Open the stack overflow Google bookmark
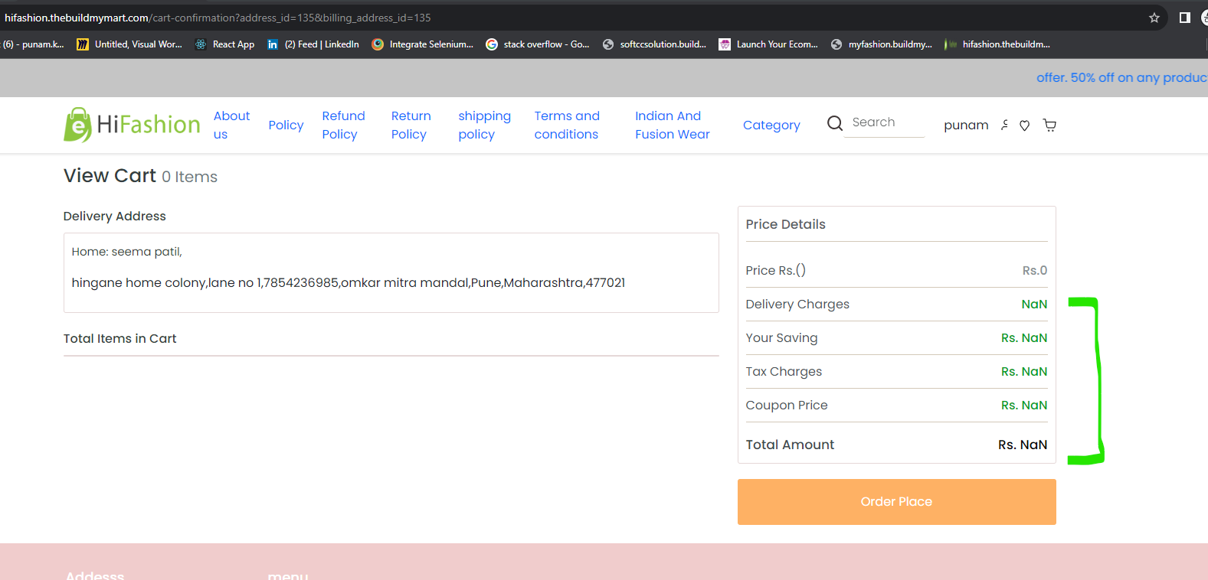This screenshot has width=1208, height=580. pos(538,44)
